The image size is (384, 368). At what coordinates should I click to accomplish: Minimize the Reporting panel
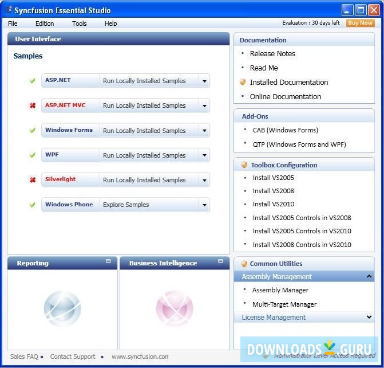(x=108, y=261)
